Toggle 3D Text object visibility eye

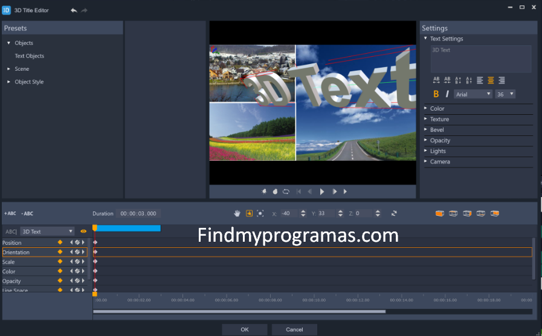[83, 231]
